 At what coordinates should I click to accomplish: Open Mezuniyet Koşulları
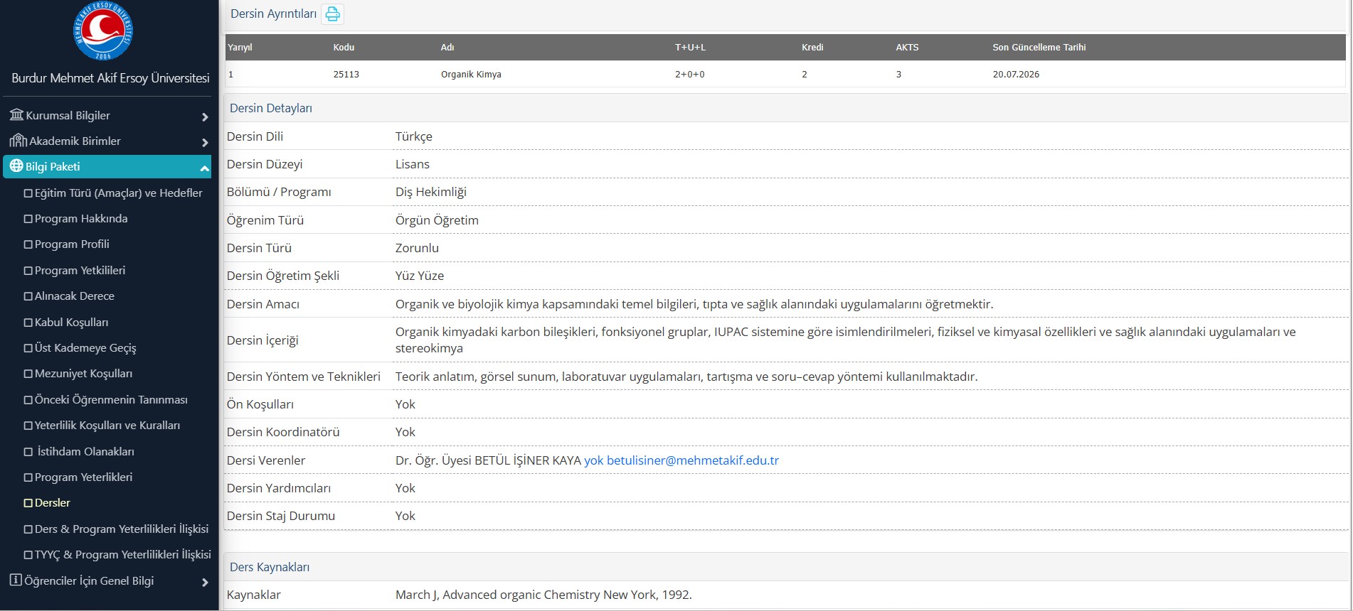click(83, 373)
